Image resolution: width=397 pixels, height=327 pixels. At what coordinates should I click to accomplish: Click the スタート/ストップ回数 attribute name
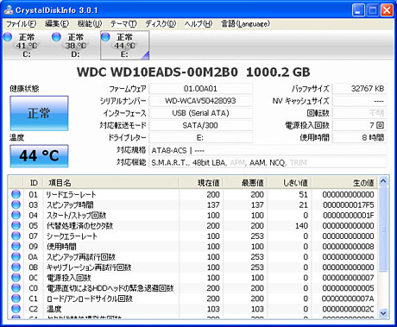(x=77, y=215)
